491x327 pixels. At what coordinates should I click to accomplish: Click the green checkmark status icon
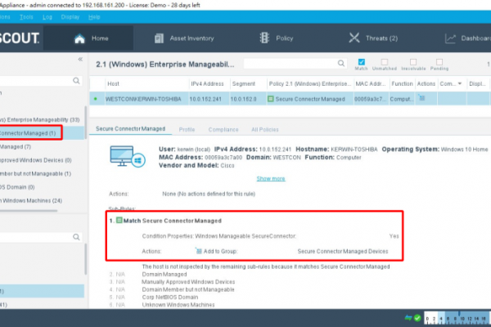pyautogui.click(x=417, y=318)
